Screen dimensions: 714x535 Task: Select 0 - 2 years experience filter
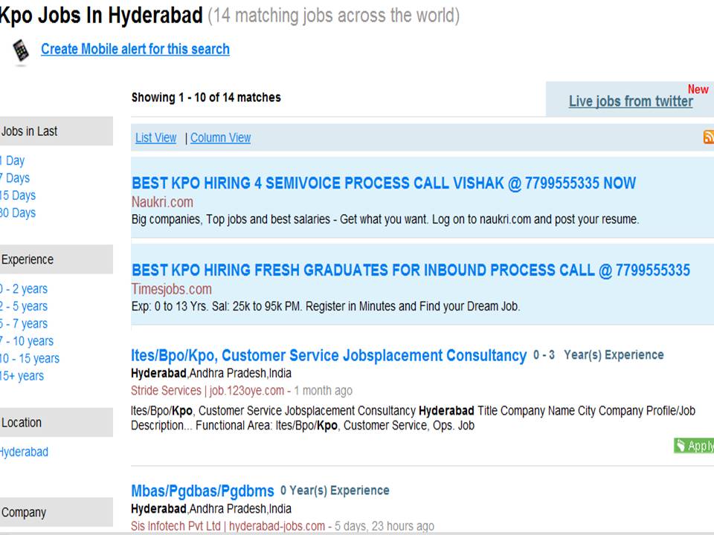coord(24,289)
